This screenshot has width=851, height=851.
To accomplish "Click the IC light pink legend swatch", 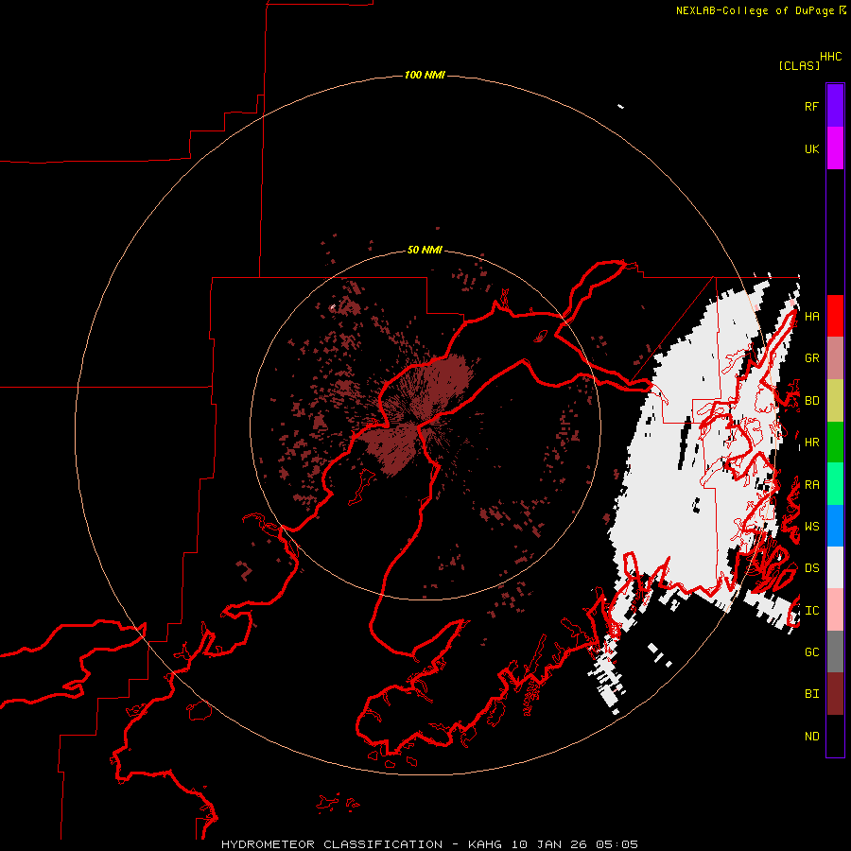I will point(835,610).
